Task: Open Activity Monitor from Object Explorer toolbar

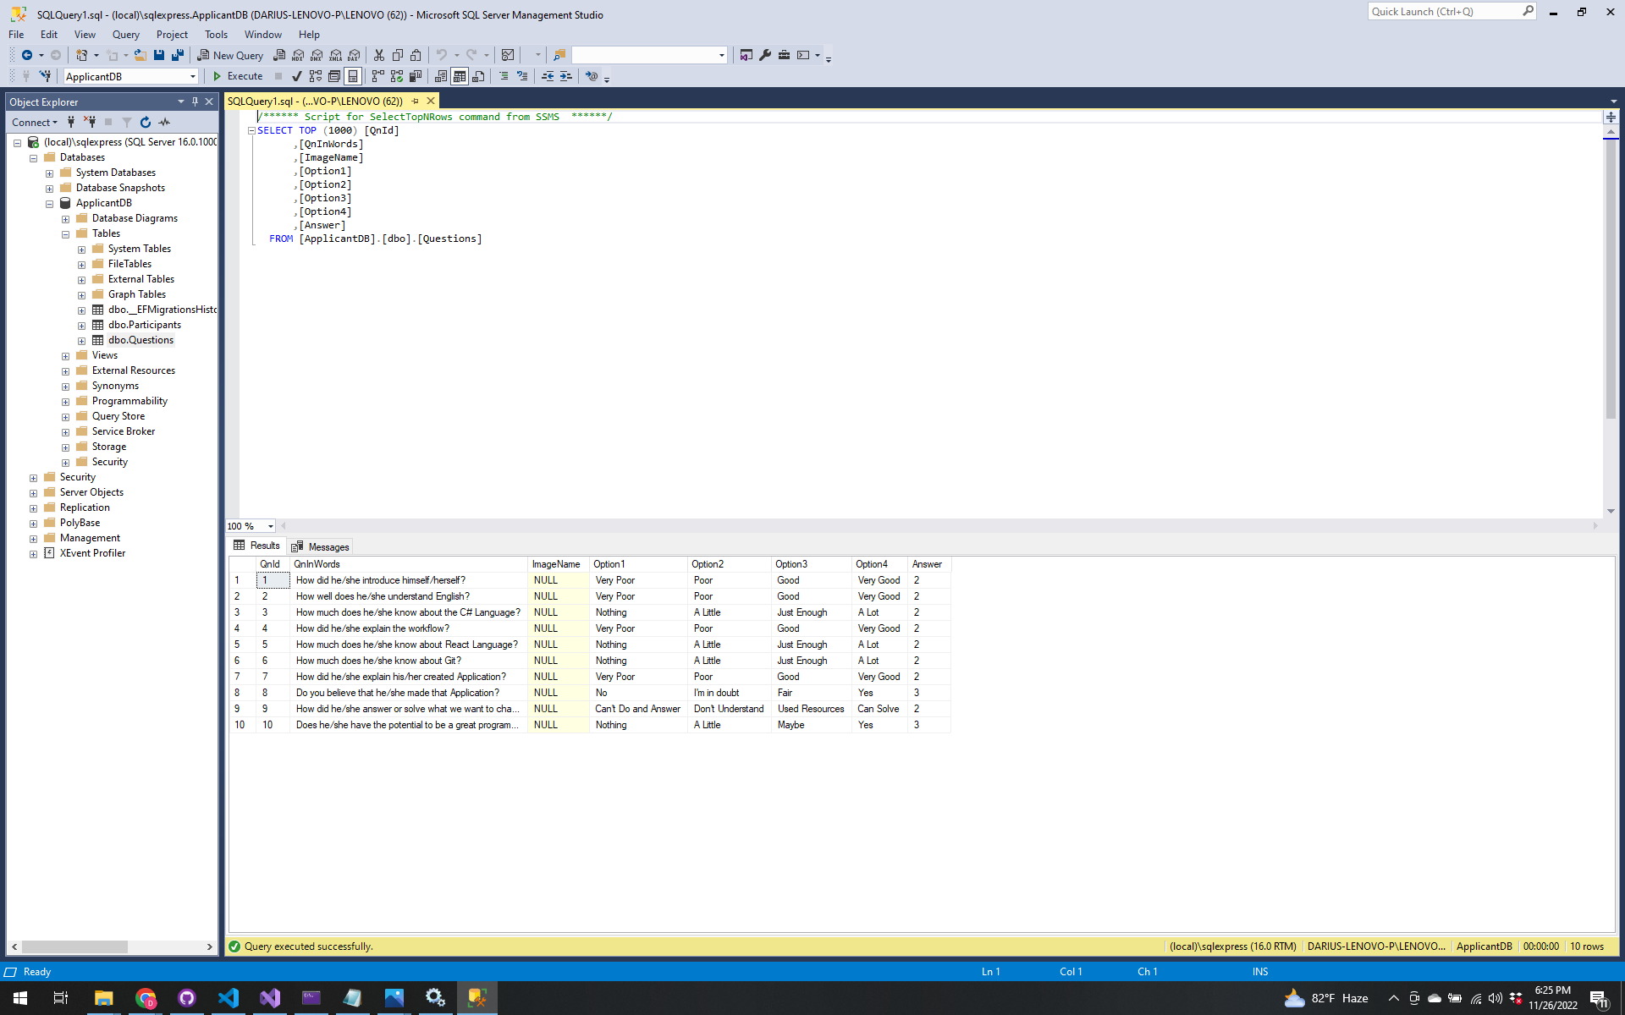Action: click(164, 122)
